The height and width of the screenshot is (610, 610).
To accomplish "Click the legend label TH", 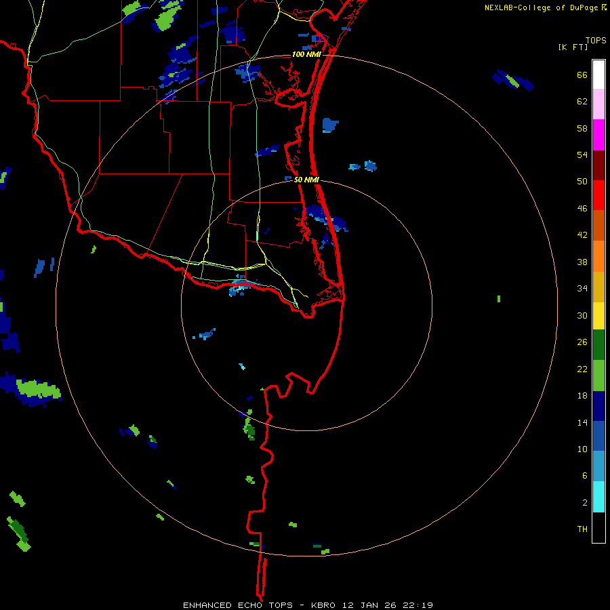I will coord(582,529).
